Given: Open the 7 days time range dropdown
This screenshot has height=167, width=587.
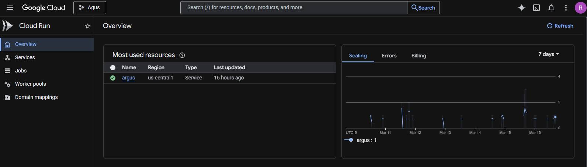Looking at the screenshot, I should click(x=549, y=54).
